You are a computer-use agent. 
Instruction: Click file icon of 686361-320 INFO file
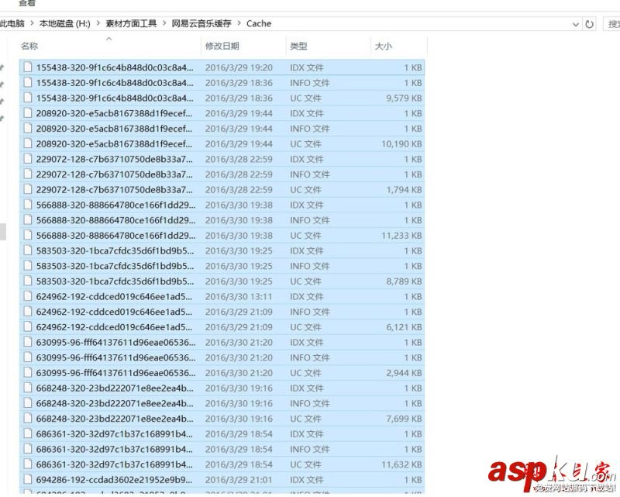point(28,449)
